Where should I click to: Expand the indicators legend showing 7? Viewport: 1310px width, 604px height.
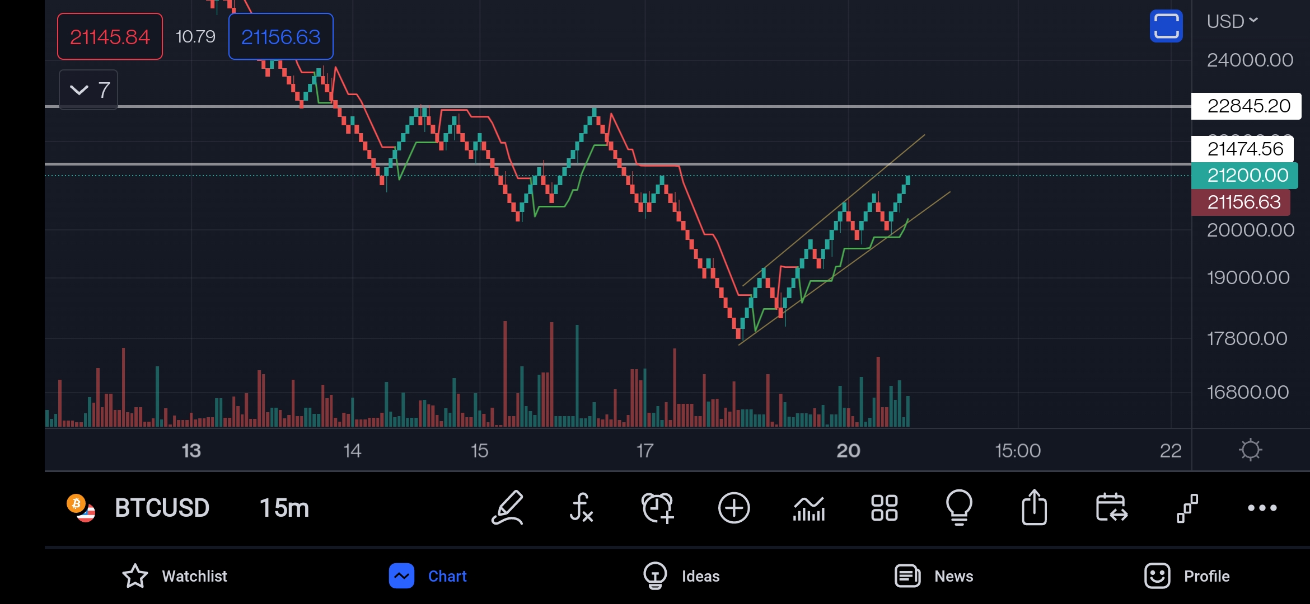click(x=88, y=89)
